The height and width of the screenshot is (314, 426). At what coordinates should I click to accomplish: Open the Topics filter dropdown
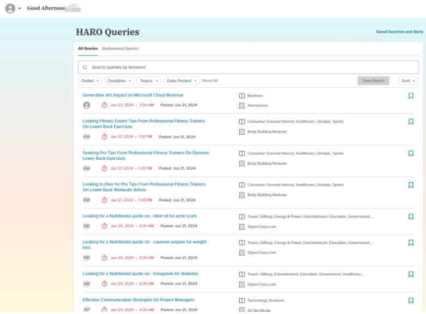click(x=149, y=81)
